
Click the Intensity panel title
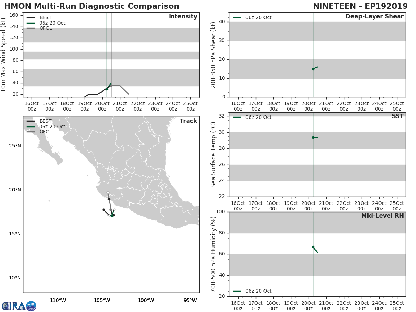tap(183, 17)
